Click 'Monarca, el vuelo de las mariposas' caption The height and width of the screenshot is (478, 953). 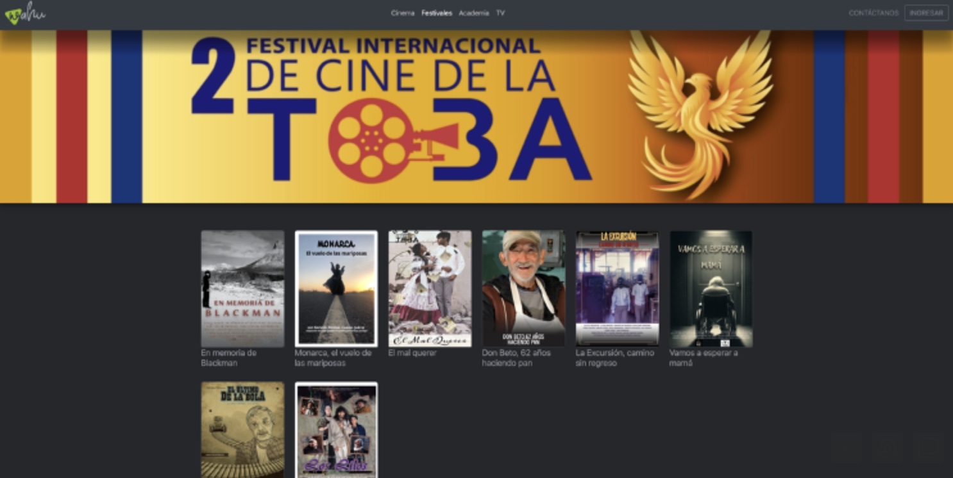point(333,358)
